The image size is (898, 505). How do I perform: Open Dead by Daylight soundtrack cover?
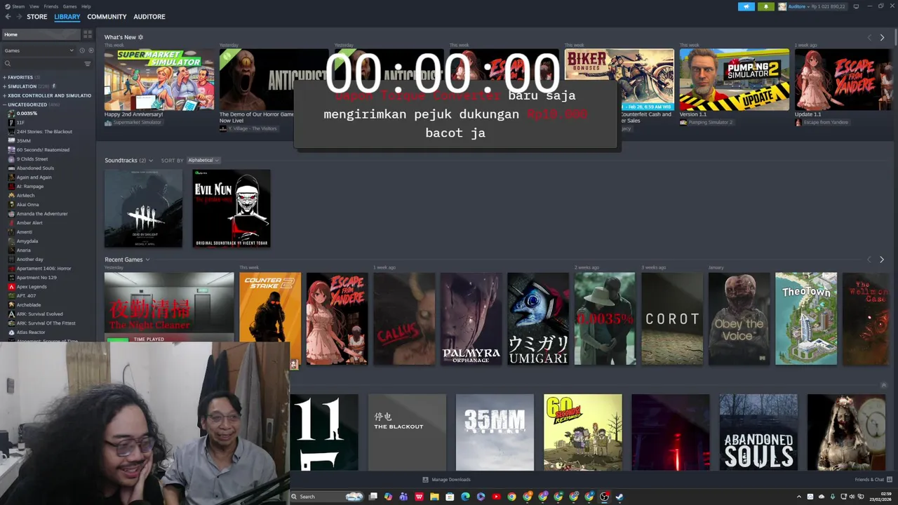(x=143, y=208)
